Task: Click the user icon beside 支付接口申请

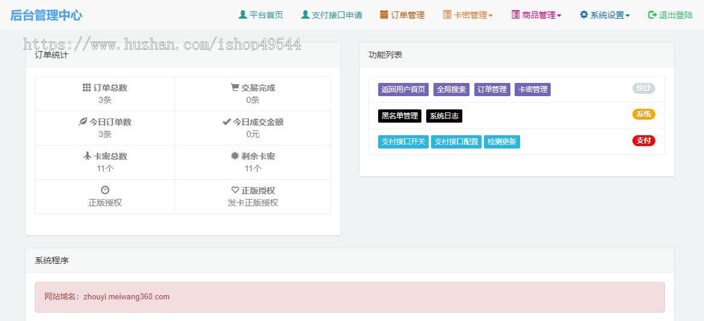Action: coord(305,15)
